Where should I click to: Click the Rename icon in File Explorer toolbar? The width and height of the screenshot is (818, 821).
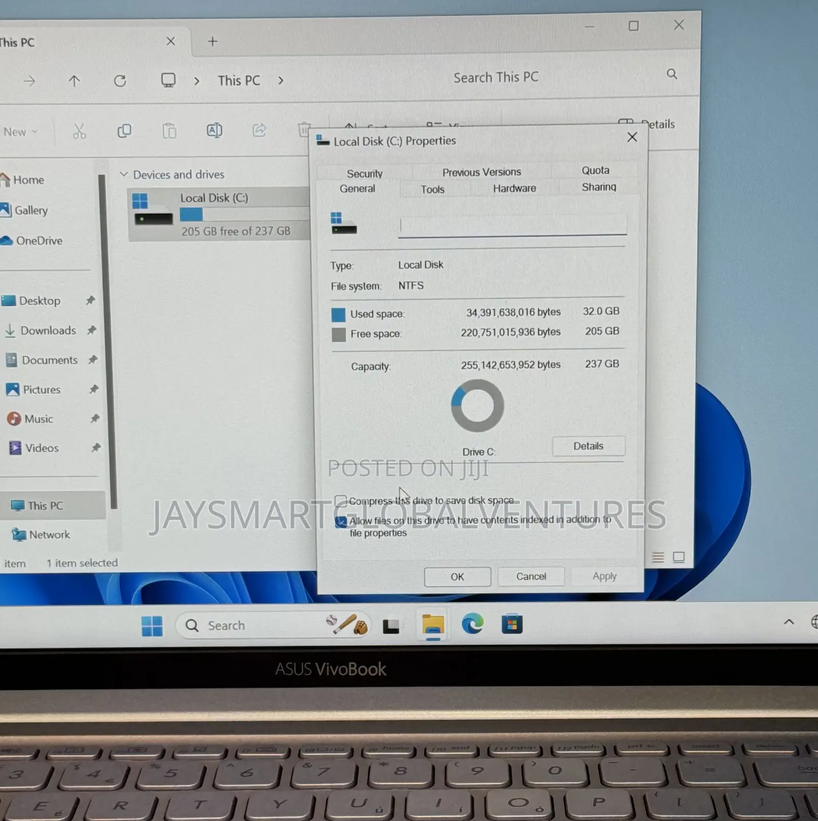[214, 130]
